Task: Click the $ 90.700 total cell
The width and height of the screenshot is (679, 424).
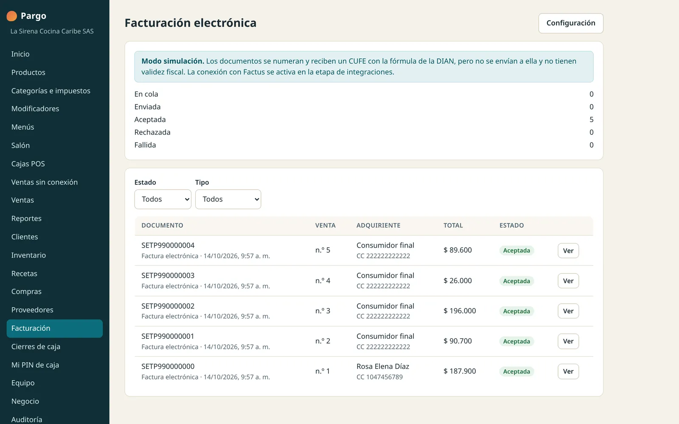Action: tap(457, 341)
